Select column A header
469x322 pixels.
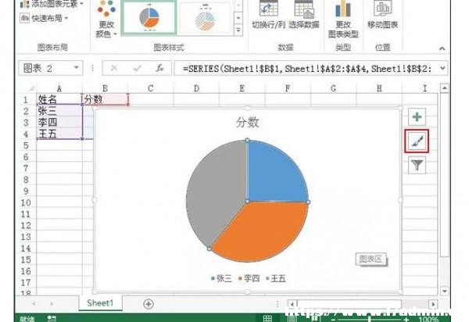pyautogui.click(x=59, y=88)
